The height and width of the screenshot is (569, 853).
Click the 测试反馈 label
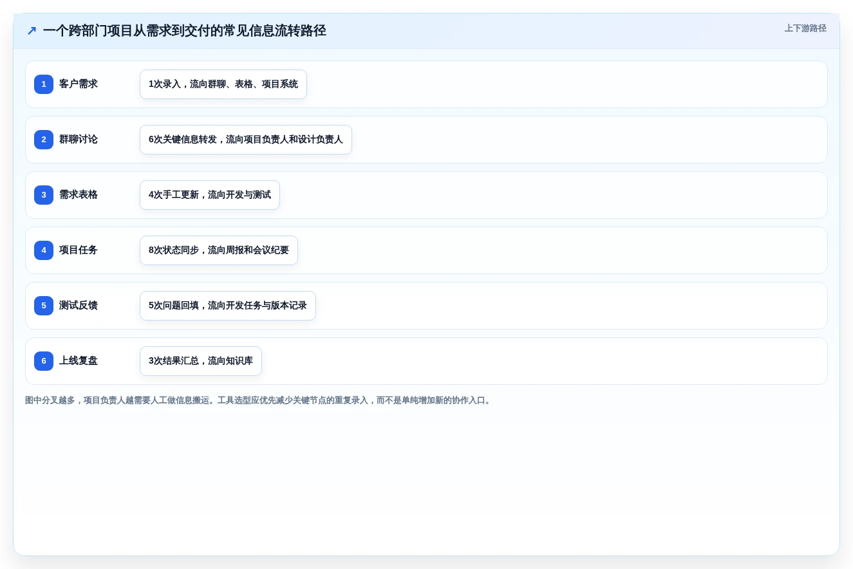79,306
